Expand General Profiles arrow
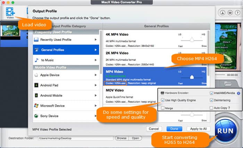This screenshot has height=148, width=243. [95, 50]
